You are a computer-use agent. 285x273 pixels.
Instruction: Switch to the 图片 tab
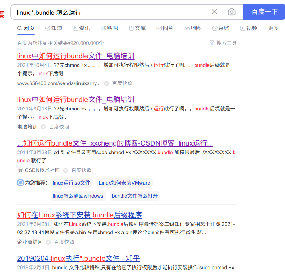[x=165, y=28]
